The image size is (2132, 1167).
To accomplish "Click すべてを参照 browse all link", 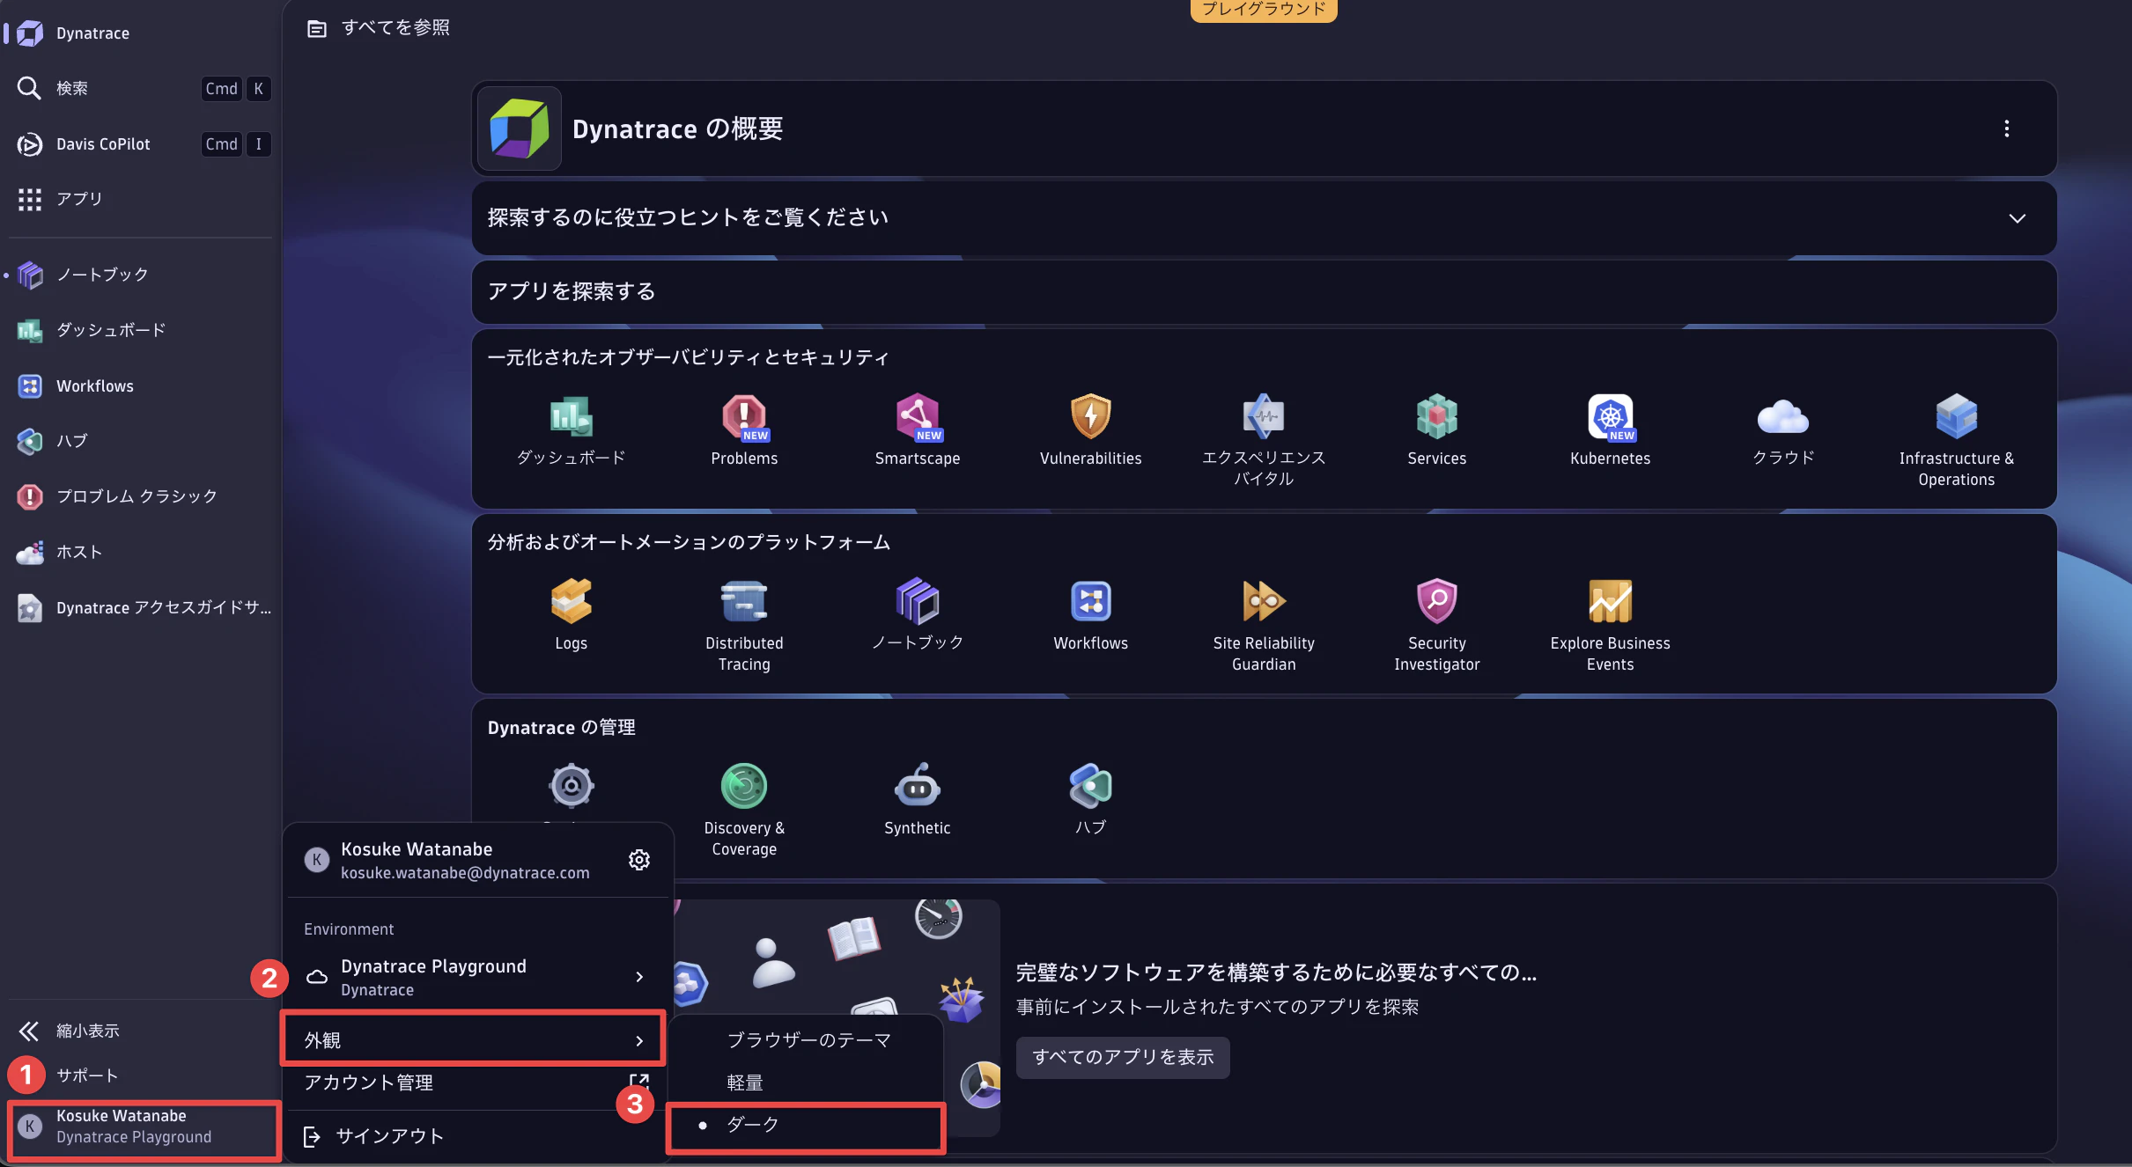I will coord(379,28).
